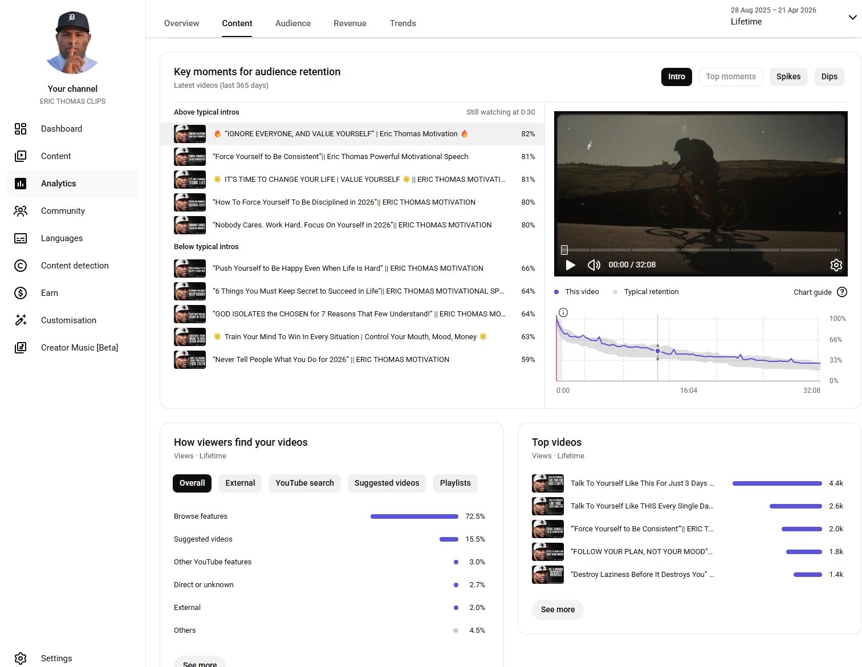Viewport: 862px width, 667px height.
Task: Switch to the Audience tab
Action: tap(293, 23)
